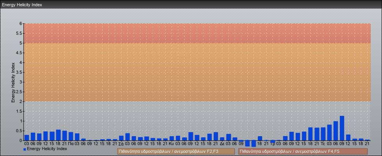Click the Σά day label on x-axis
This screenshot has width=382, height=156.
(121, 144)
